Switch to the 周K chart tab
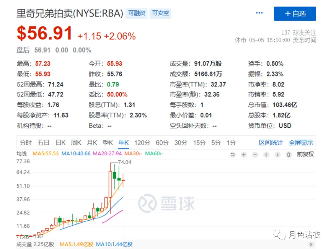This screenshot has height=249, width=331. pos(76,143)
